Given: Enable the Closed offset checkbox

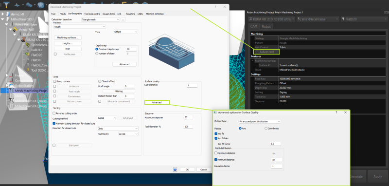Looking at the screenshot, I should point(100,81).
